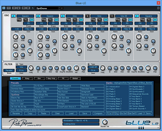Open oscillator E's Vox 06 waveform dropdown

[124, 16]
